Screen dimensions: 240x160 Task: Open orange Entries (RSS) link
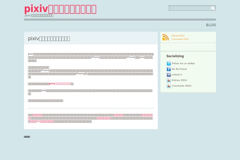(178, 36)
